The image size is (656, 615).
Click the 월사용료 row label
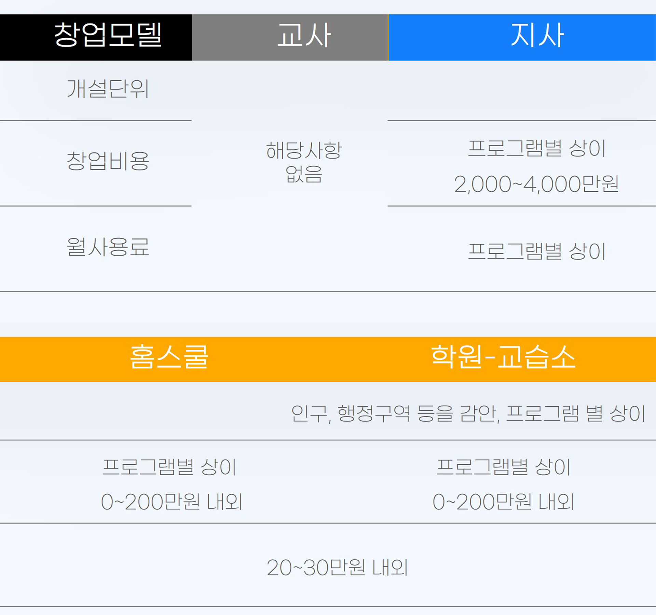click(108, 247)
